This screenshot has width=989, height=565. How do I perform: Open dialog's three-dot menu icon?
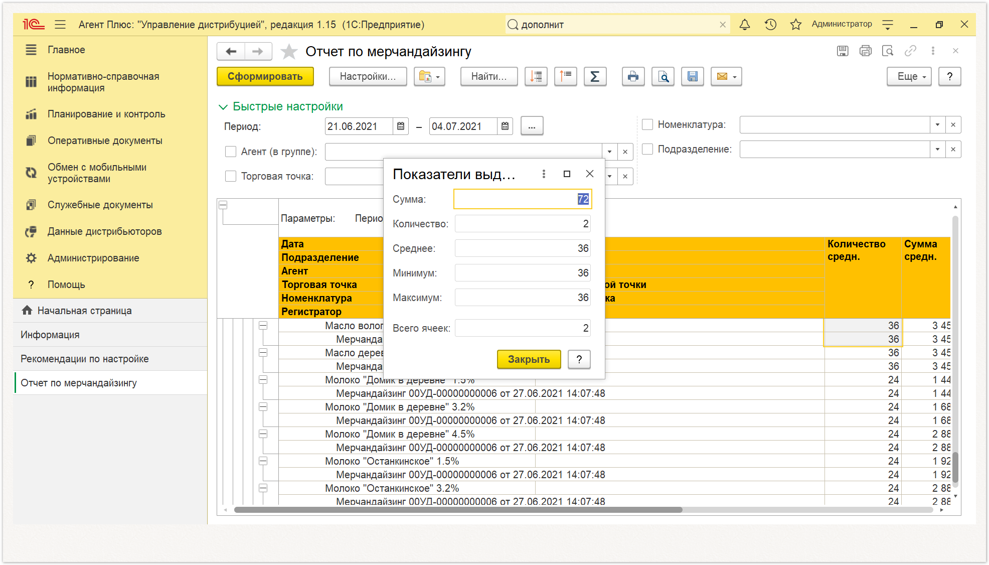click(544, 174)
